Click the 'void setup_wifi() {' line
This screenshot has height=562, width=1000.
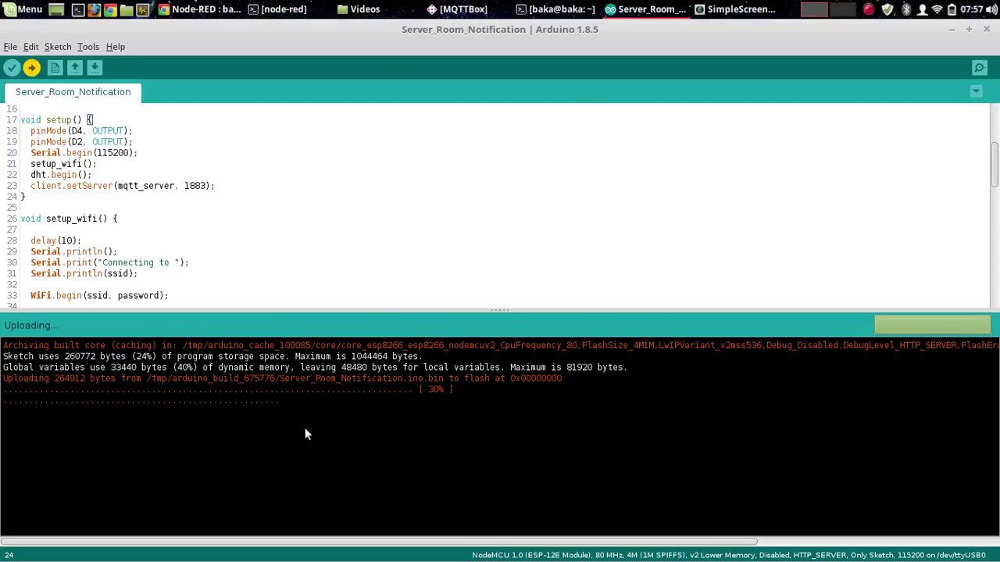click(69, 219)
